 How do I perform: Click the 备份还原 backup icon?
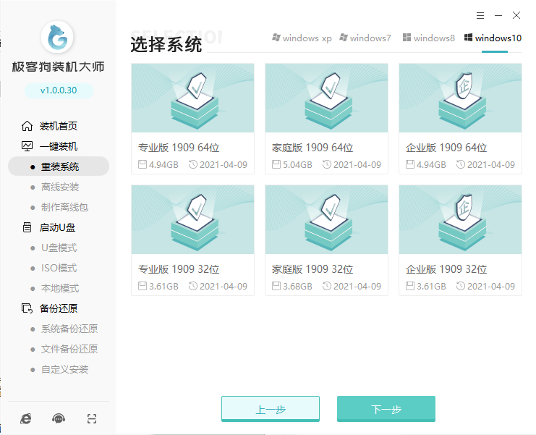click(x=27, y=308)
